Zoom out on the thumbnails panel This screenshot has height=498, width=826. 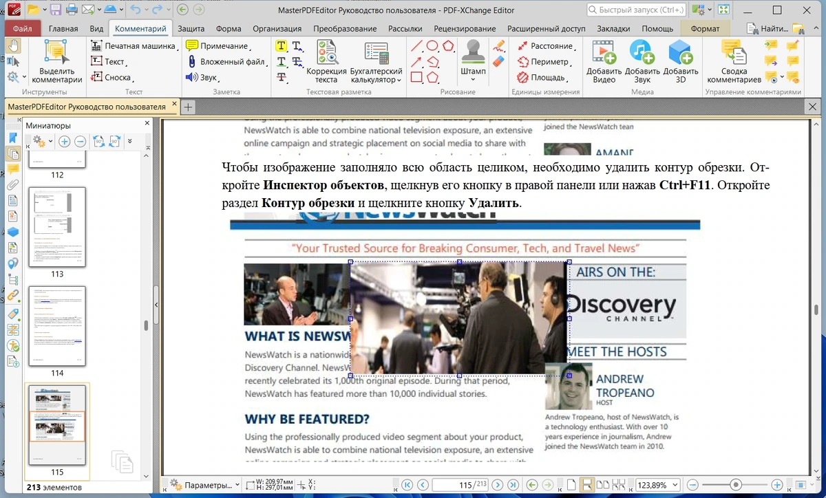[x=80, y=141]
